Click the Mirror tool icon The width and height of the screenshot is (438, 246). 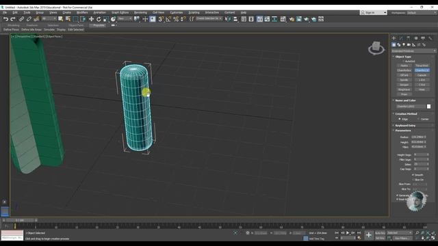click(x=228, y=19)
